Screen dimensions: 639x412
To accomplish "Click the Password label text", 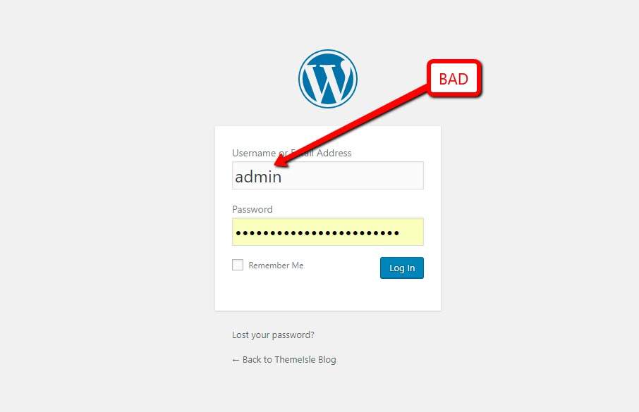I will tap(252, 209).
